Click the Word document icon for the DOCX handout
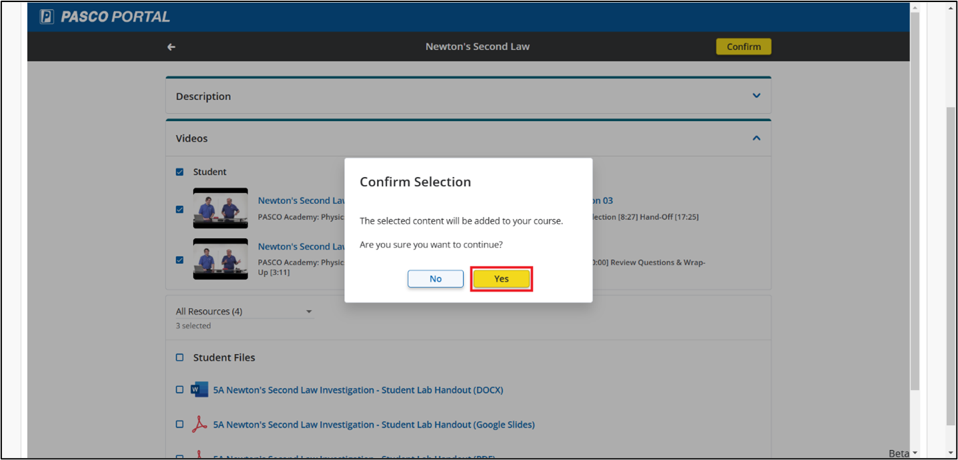Image resolution: width=958 pixels, height=460 pixels. [199, 390]
